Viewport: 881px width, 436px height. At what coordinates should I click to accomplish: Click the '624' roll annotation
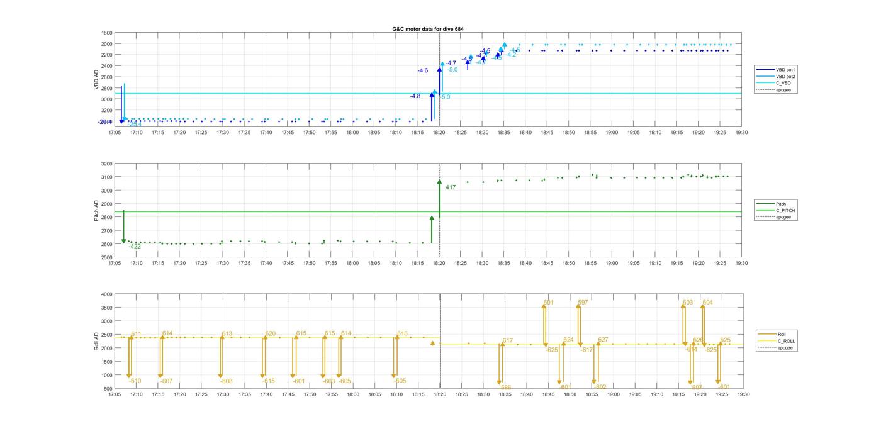tap(568, 340)
